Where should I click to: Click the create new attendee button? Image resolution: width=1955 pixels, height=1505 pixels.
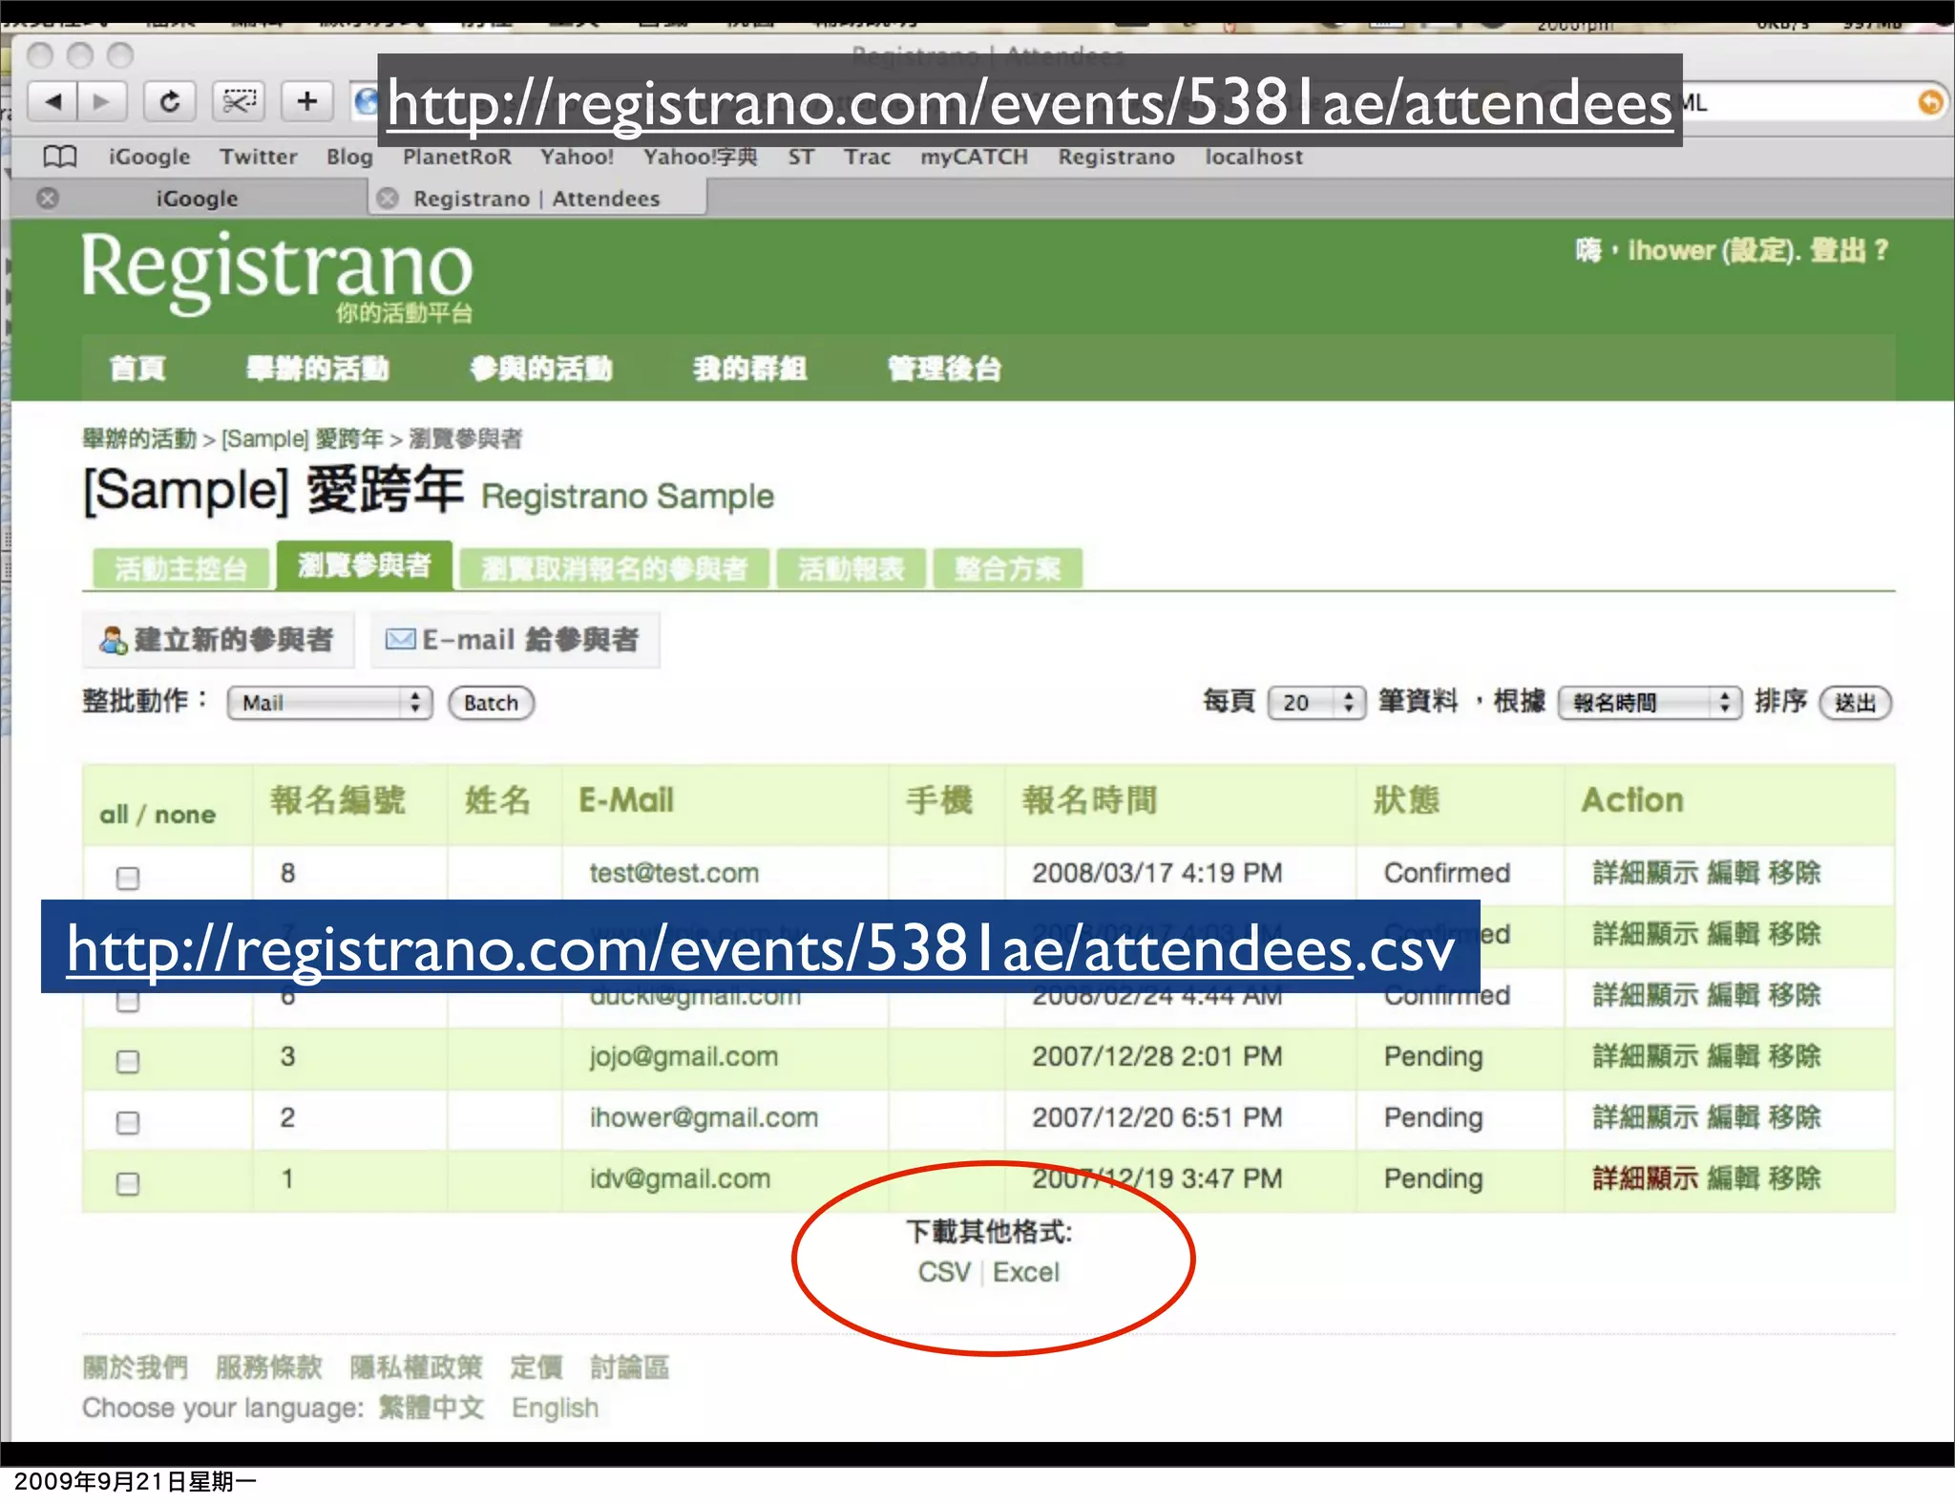tap(218, 640)
